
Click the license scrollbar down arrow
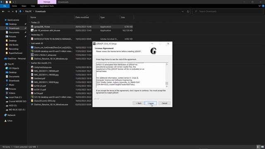click(x=167, y=87)
